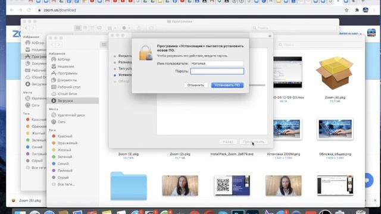Click the Chrome back arrow
Screen dimensions: 381x214
pos(12,10)
